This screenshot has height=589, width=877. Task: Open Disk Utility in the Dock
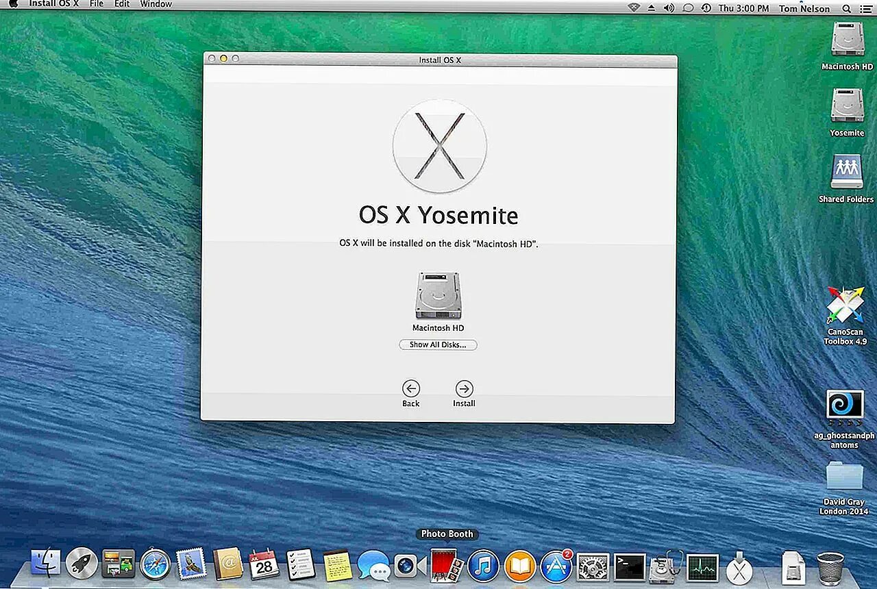coord(666,567)
